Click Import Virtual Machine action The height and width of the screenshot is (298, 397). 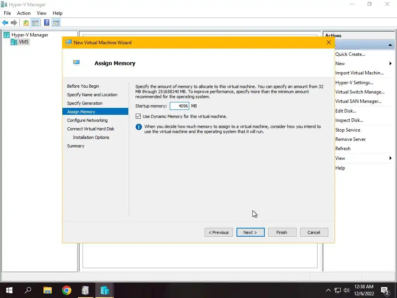tap(359, 73)
